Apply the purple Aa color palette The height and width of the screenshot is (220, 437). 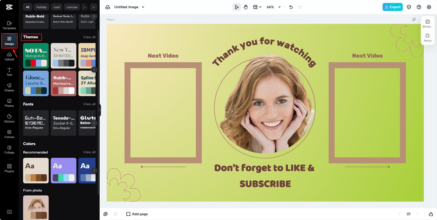(64, 170)
